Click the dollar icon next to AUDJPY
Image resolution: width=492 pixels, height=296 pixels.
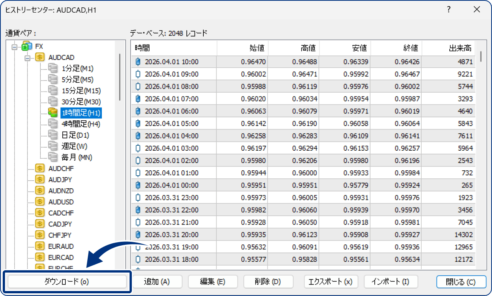point(39,179)
